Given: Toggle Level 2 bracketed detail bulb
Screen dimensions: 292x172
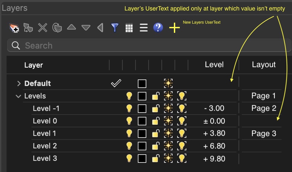Looking at the screenshot, I should (181, 146).
